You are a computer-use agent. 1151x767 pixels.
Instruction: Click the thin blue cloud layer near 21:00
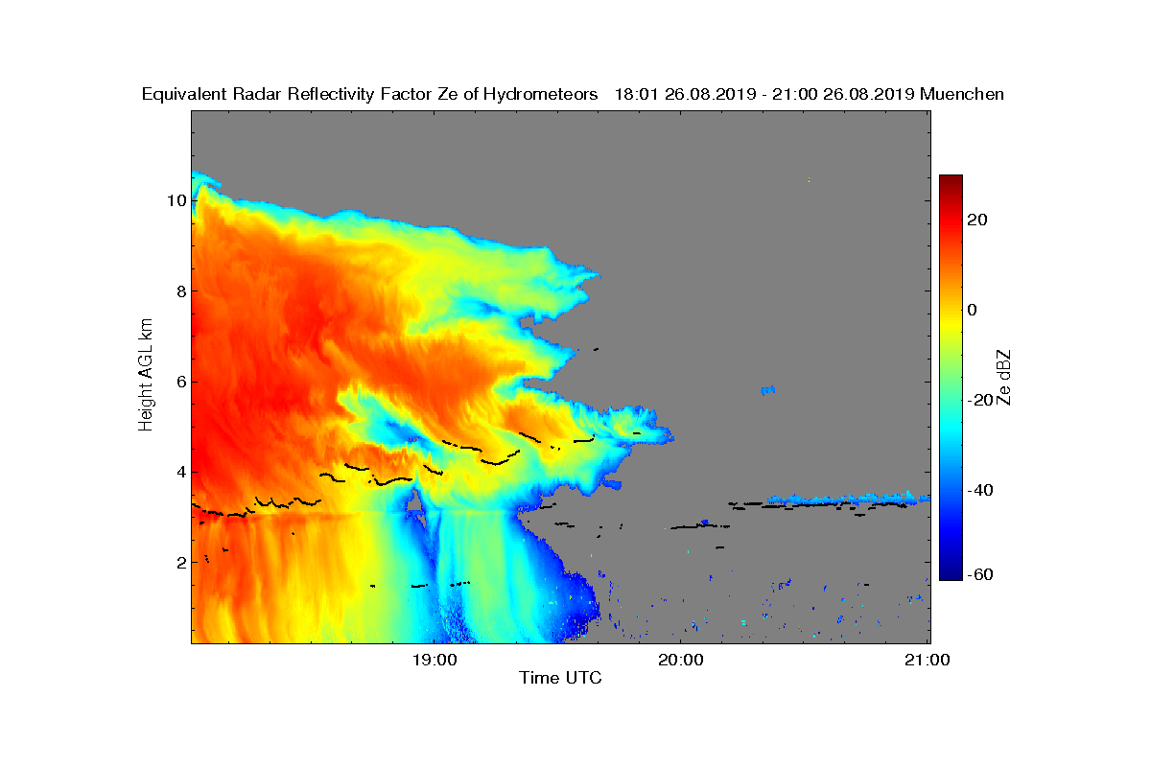[x=848, y=500]
